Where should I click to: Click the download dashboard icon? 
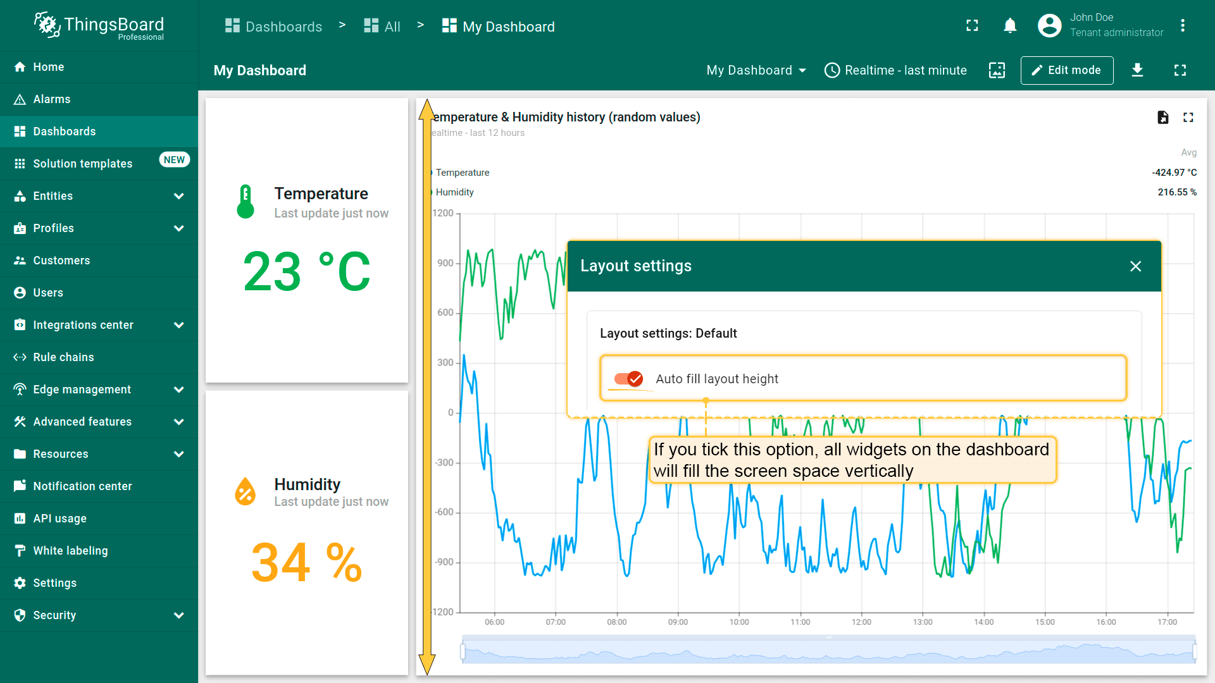pos(1137,70)
